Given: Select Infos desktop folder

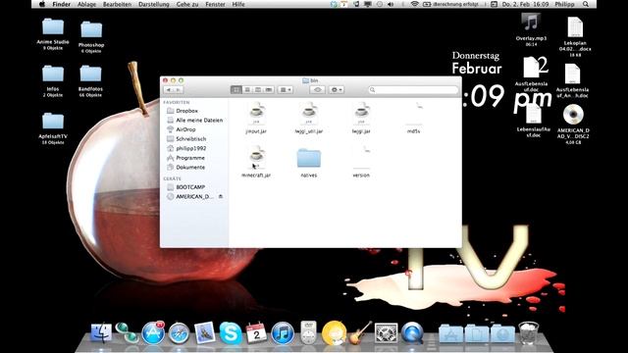Looking at the screenshot, I should click(53, 81).
